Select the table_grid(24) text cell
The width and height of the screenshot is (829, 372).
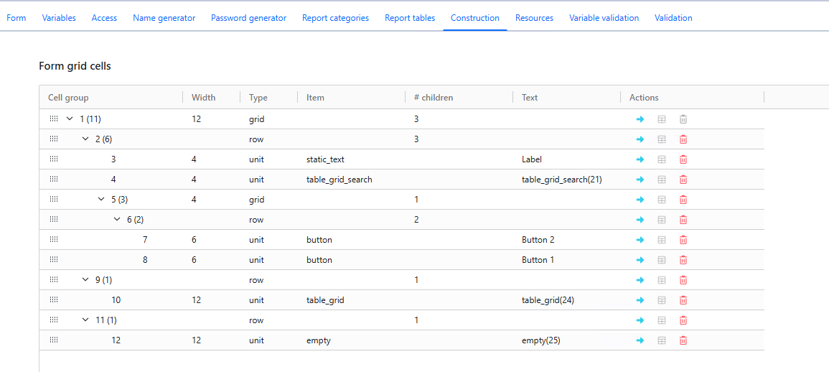pos(548,300)
